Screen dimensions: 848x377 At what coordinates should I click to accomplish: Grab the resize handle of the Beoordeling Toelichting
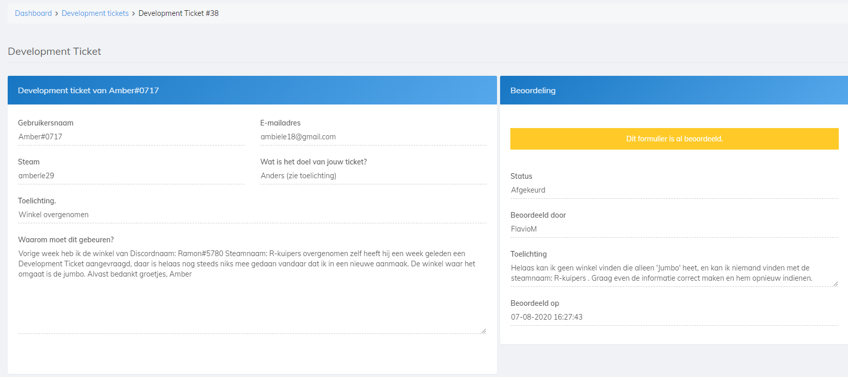(x=836, y=284)
